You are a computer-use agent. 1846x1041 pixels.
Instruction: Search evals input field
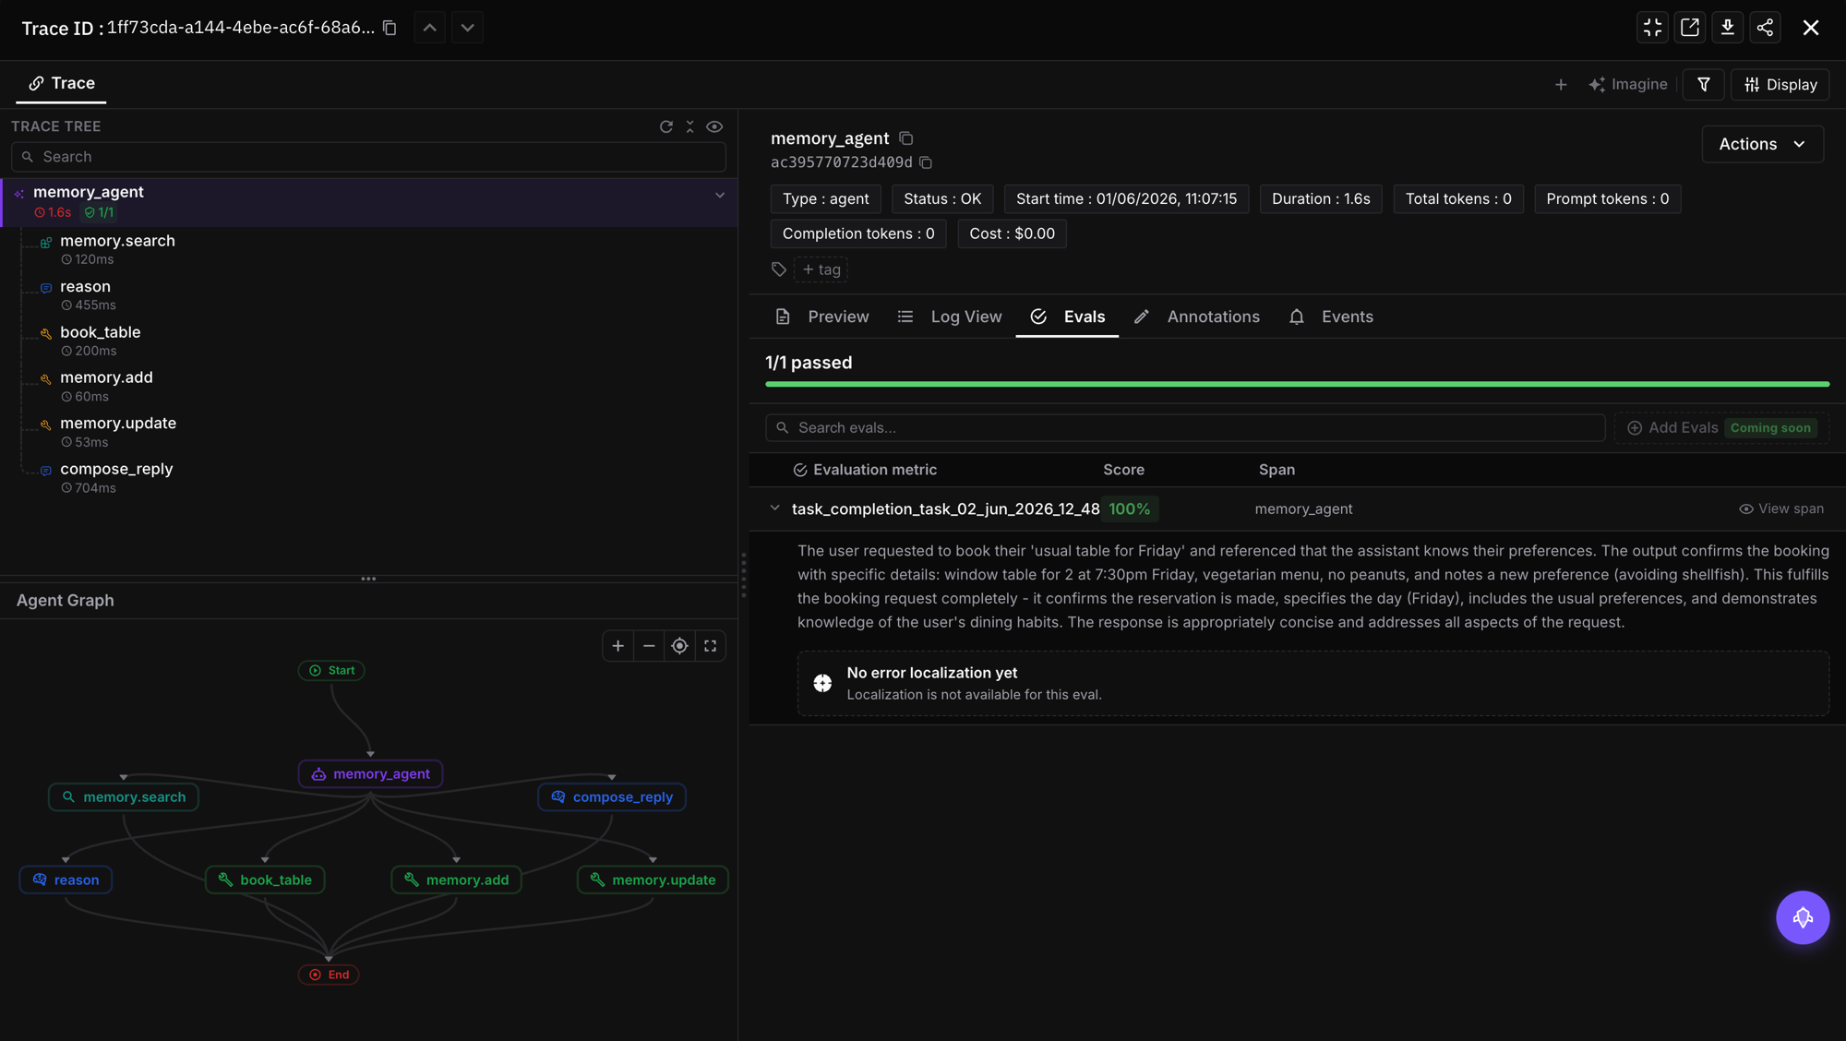click(1185, 428)
